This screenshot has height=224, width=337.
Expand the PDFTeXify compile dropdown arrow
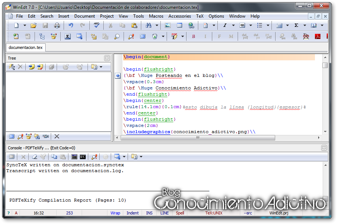183,36
